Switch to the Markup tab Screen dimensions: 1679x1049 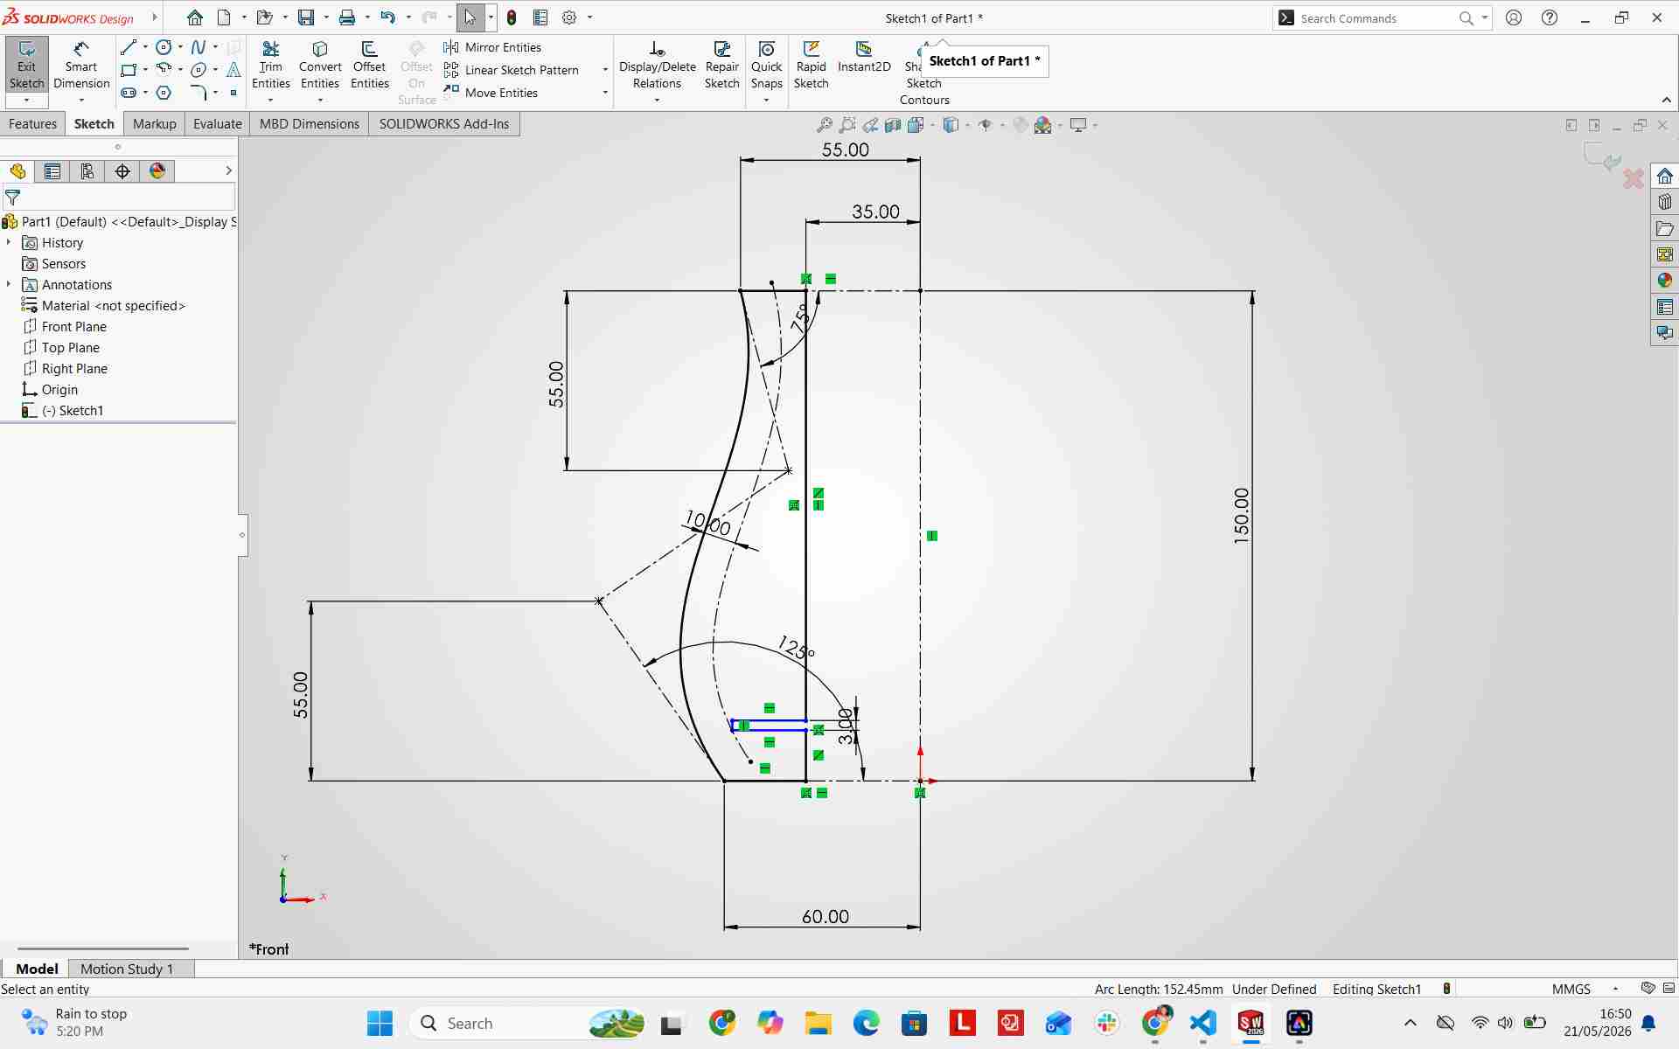point(155,124)
